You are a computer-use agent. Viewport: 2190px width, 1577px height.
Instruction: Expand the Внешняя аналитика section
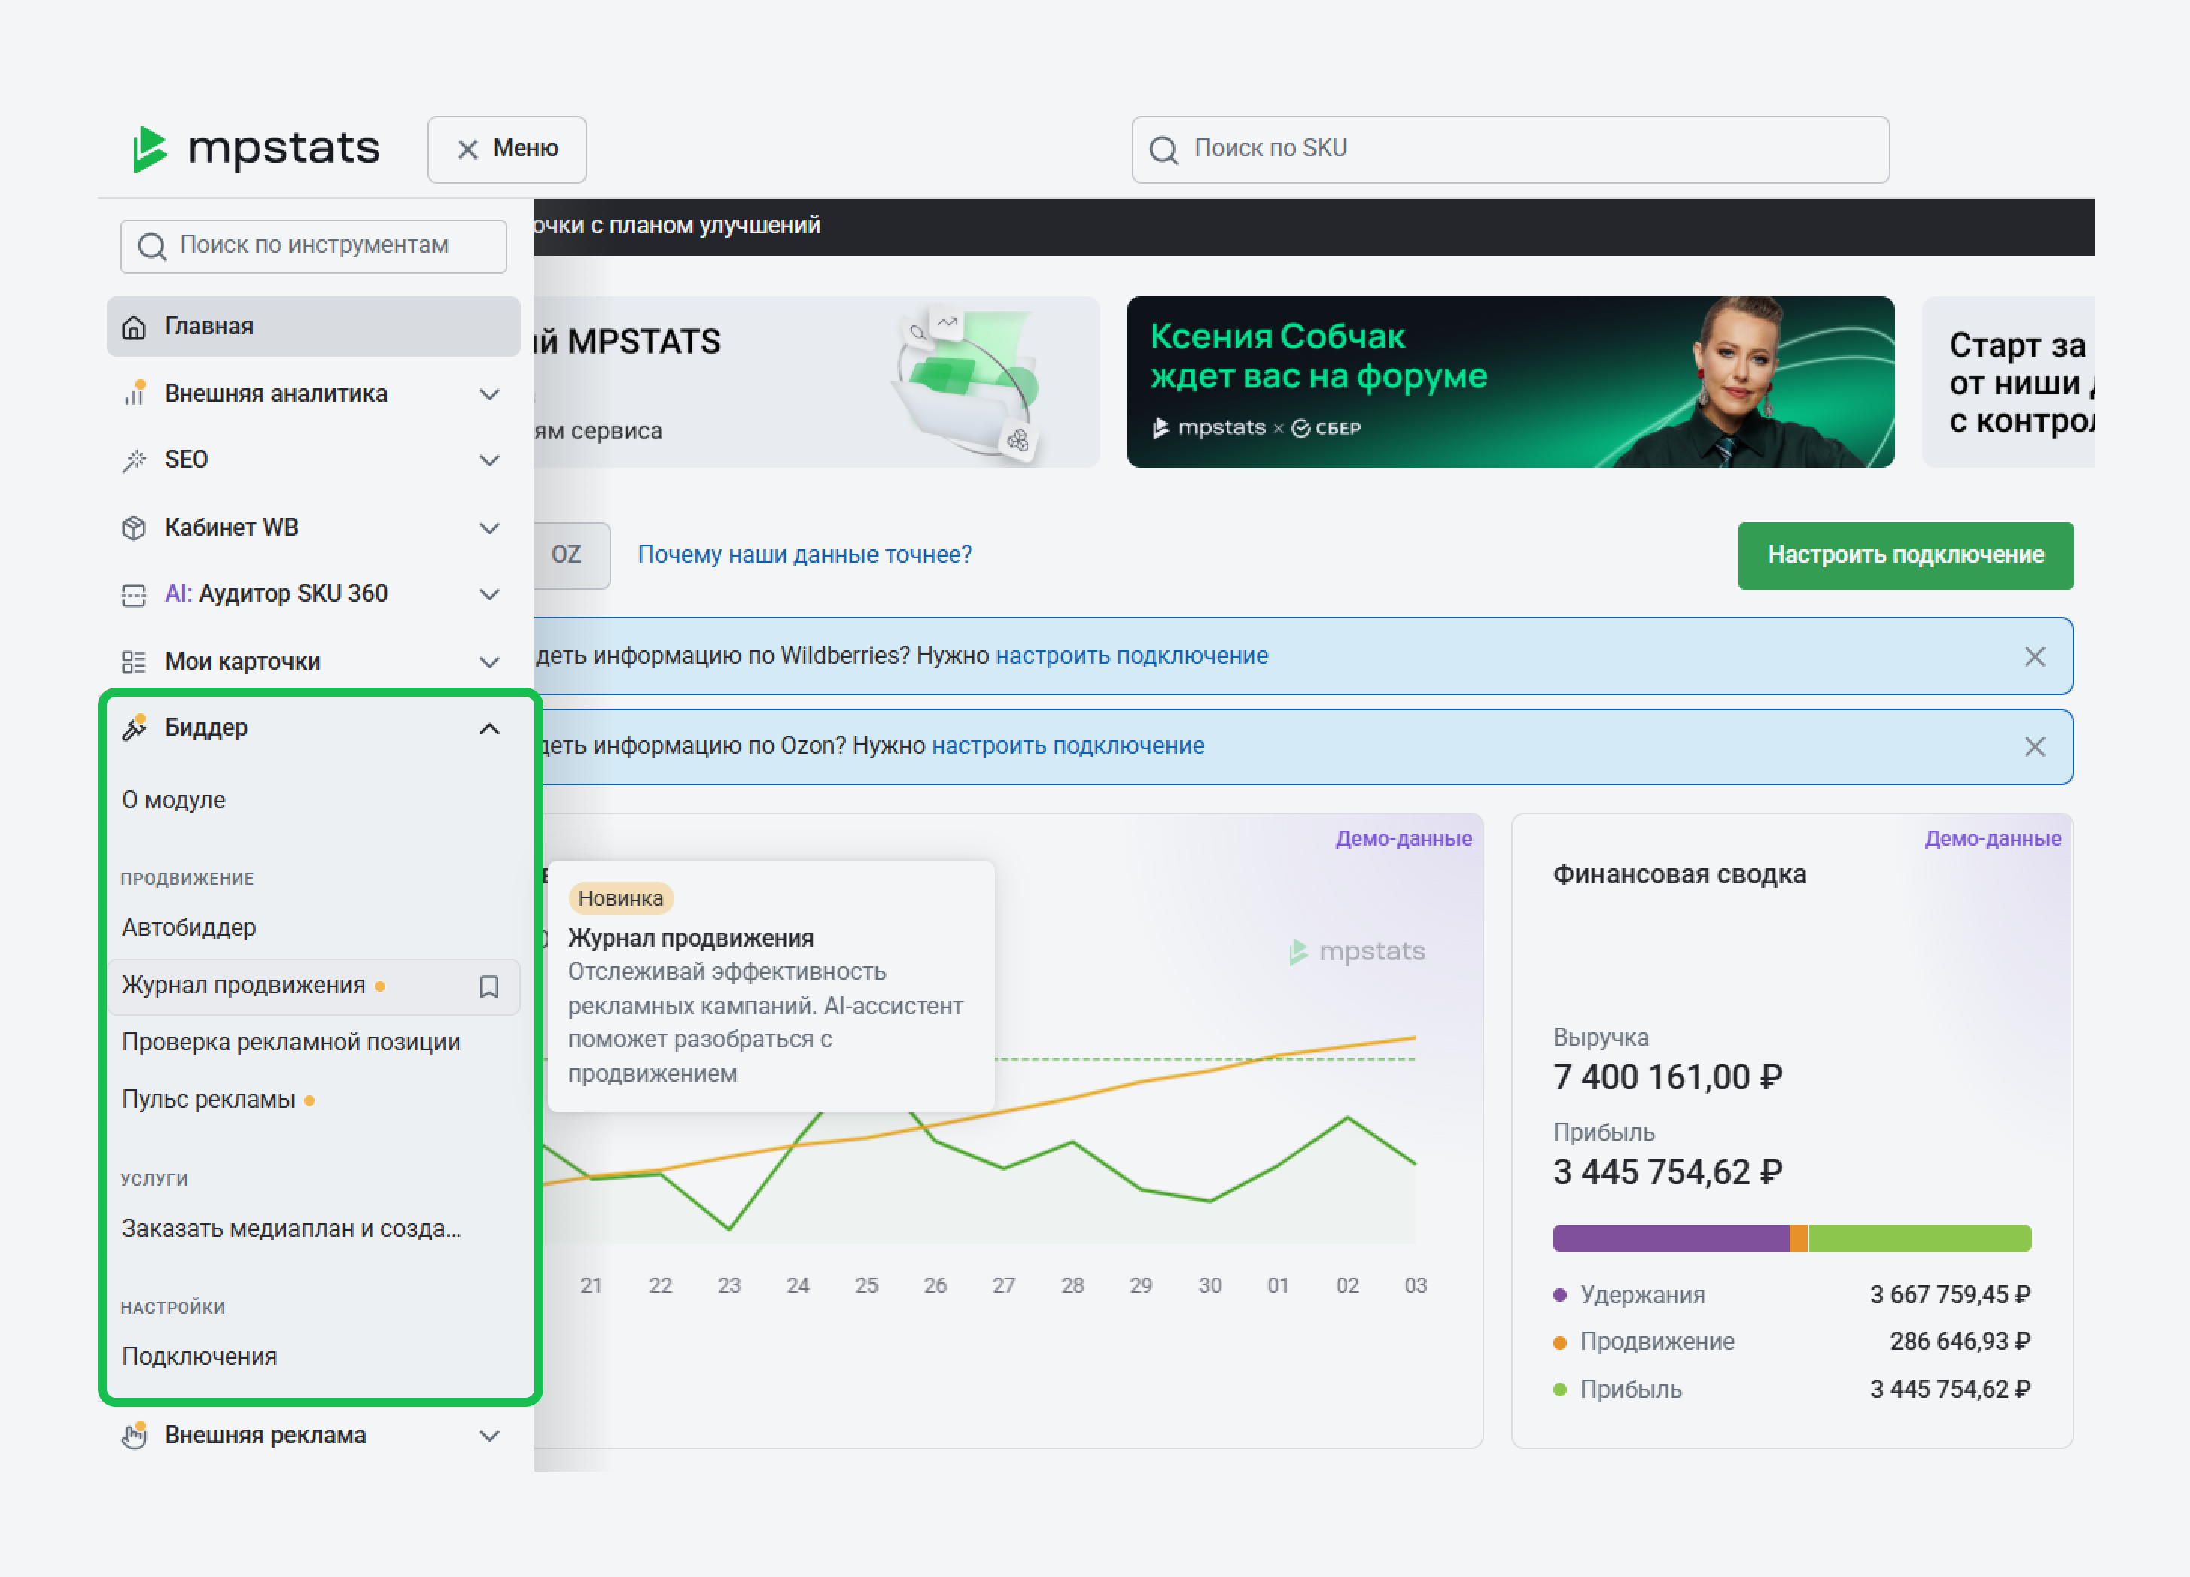pyautogui.click(x=488, y=395)
